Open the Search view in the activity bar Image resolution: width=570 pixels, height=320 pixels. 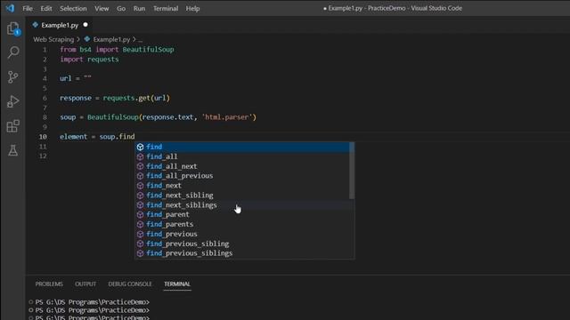coord(13,52)
